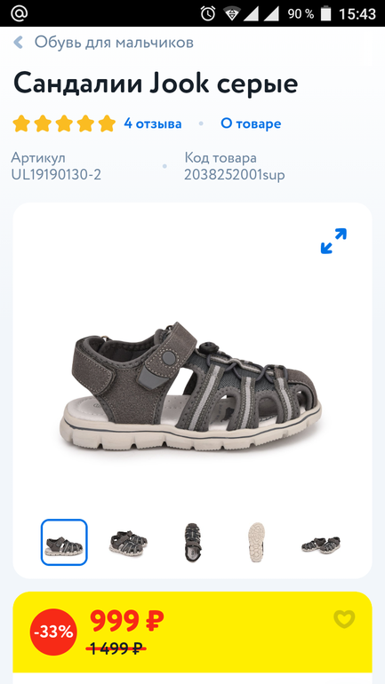This screenshot has width=385, height=684.
Task: Go to Обувь для мальчиков category
Action: pos(114,43)
